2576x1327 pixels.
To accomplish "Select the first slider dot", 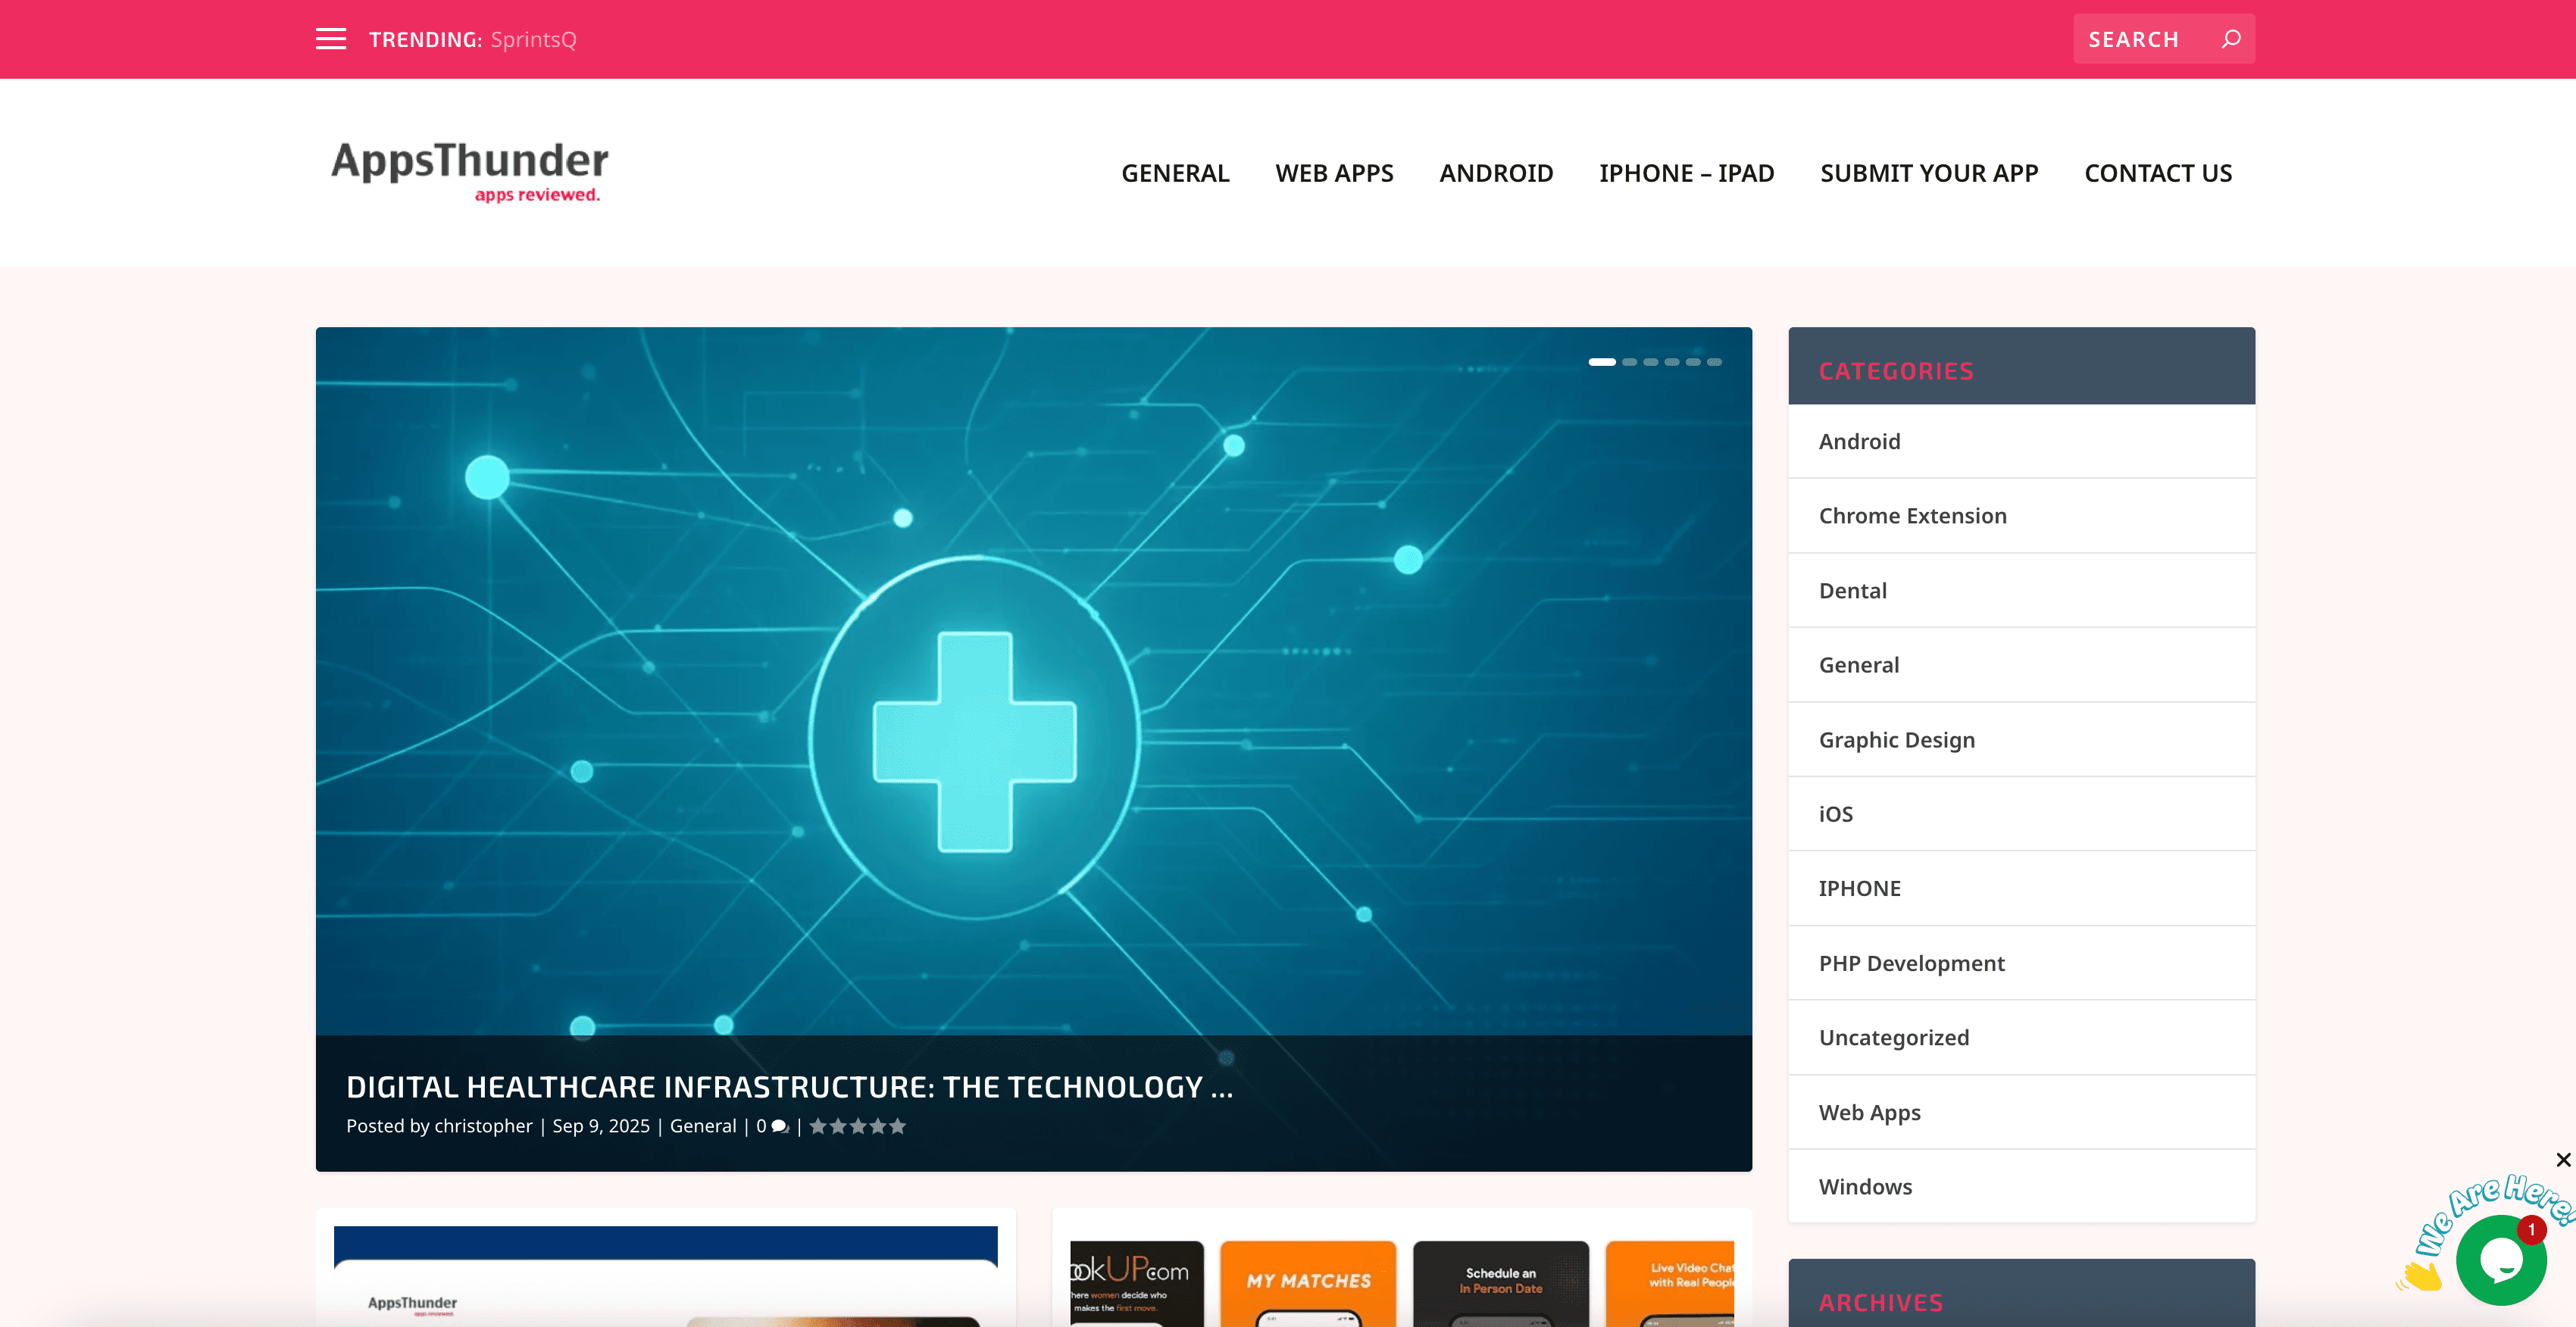I will click(x=1602, y=362).
